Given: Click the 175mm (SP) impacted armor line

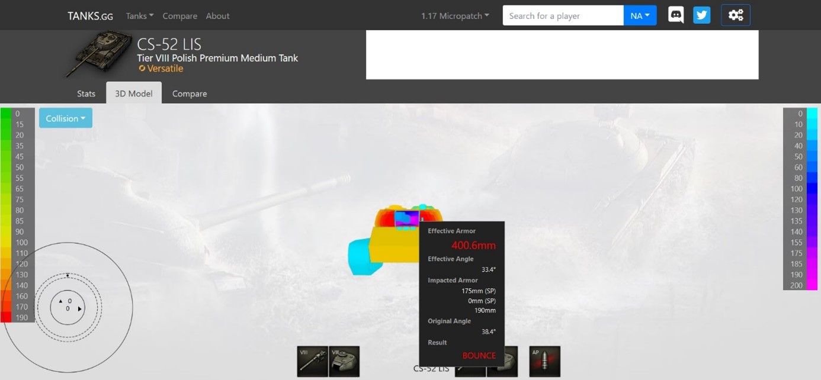Looking at the screenshot, I should [479, 291].
